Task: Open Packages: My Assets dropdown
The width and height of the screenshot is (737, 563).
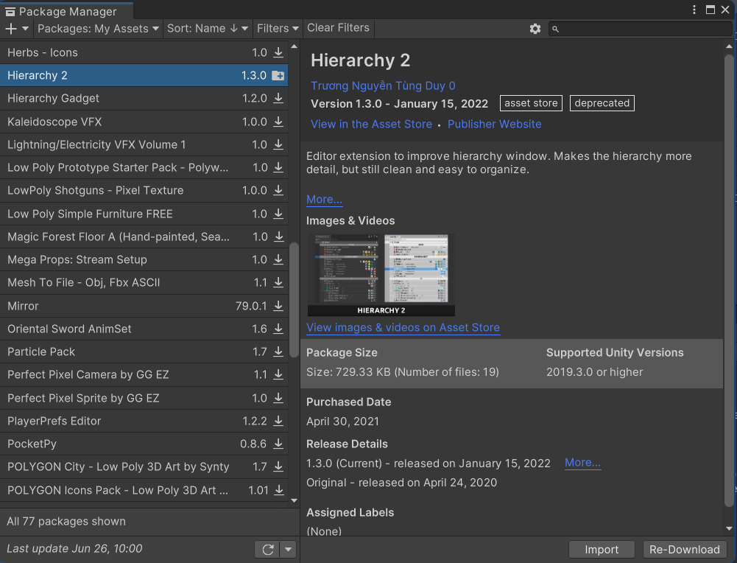Action: tap(98, 29)
